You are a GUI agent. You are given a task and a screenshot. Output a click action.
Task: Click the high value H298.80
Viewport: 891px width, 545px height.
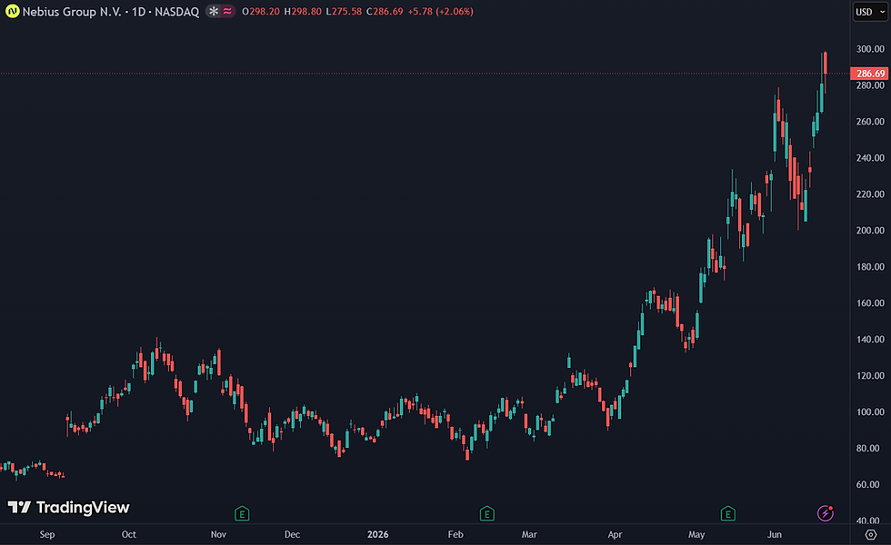(302, 11)
